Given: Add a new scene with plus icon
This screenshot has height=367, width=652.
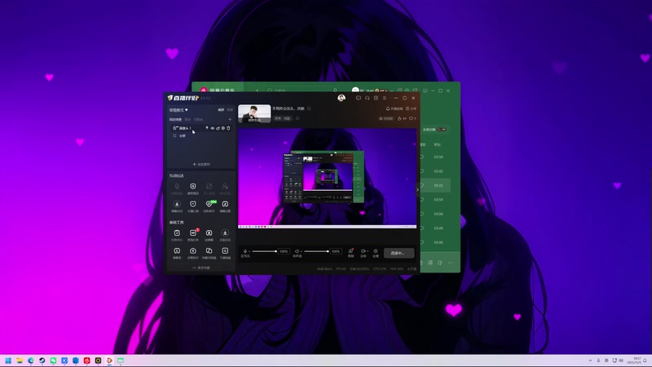Looking at the screenshot, I should [x=230, y=119].
